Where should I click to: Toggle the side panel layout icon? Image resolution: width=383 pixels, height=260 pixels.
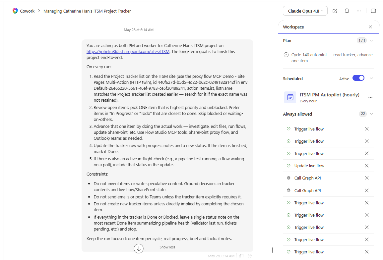[x=373, y=11]
